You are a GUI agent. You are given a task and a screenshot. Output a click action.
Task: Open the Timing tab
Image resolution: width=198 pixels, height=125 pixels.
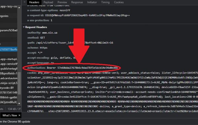105,2
